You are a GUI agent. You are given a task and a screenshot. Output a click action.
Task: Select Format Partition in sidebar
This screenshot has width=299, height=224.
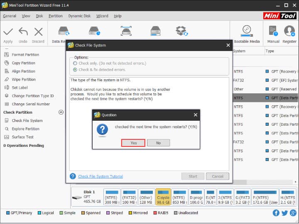(x=25, y=55)
